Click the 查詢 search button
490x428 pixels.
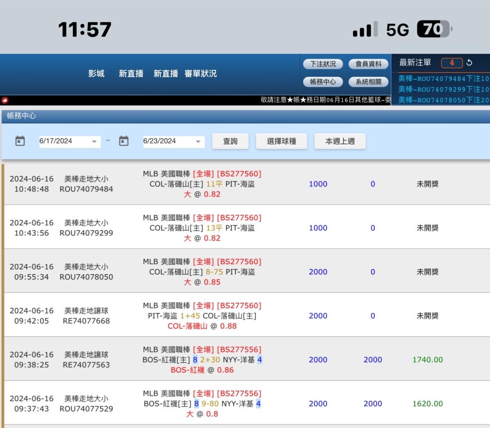[x=230, y=141]
